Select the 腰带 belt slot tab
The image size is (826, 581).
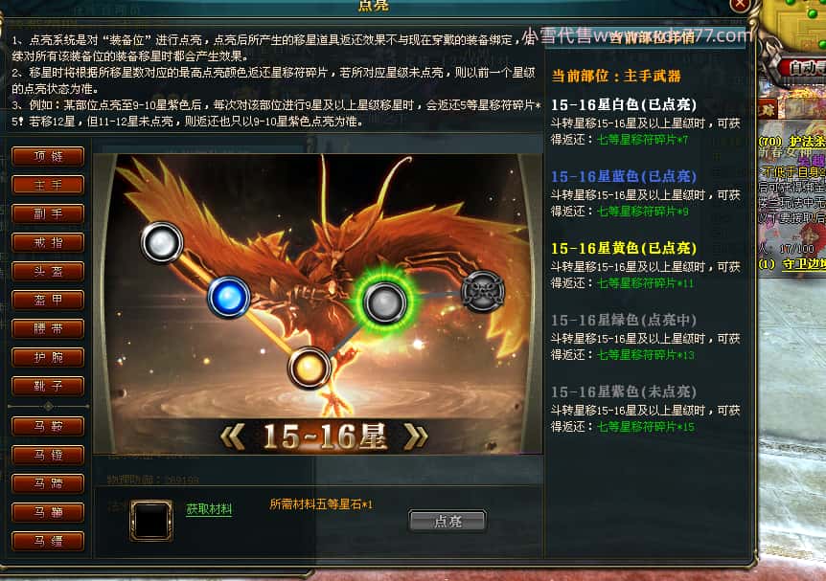coord(48,329)
